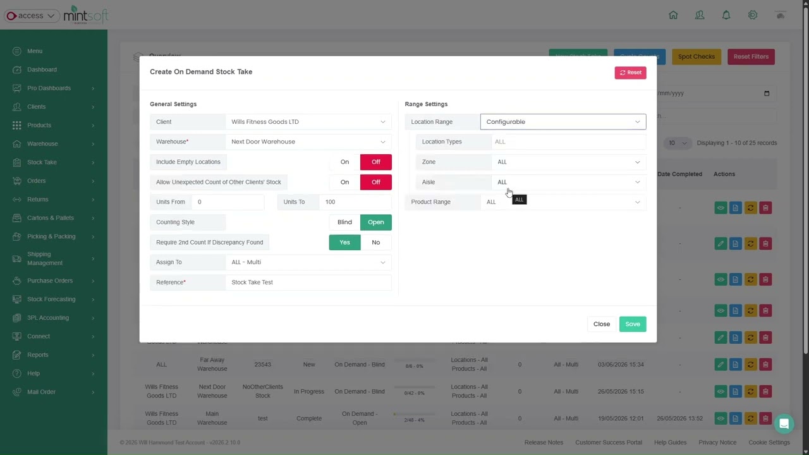Click the Stock Forecasting sidebar icon
Image resolution: width=809 pixels, height=455 pixels.
16,299
